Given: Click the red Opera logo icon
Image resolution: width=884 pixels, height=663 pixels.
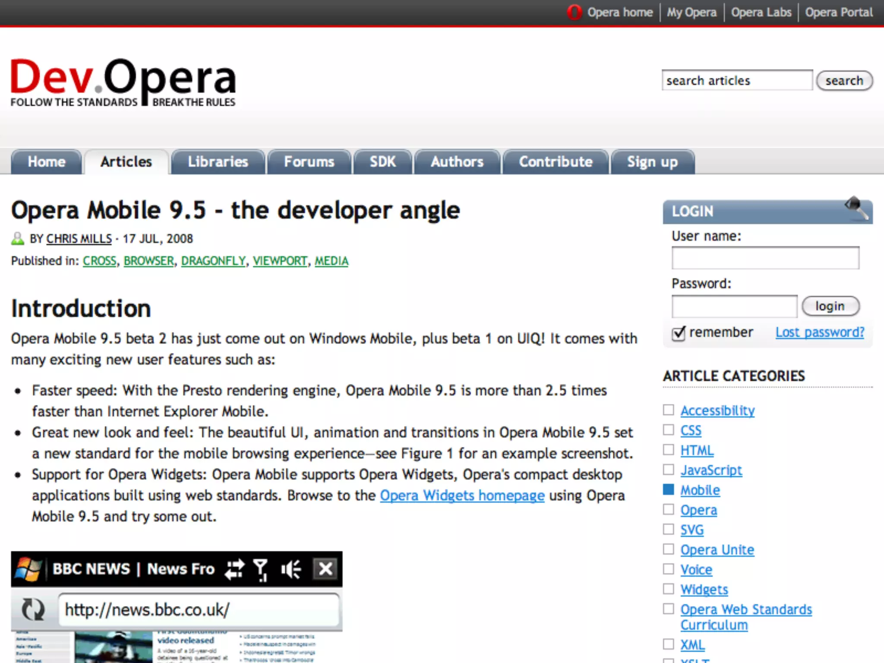Looking at the screenshot, I should tap(574, 12).
